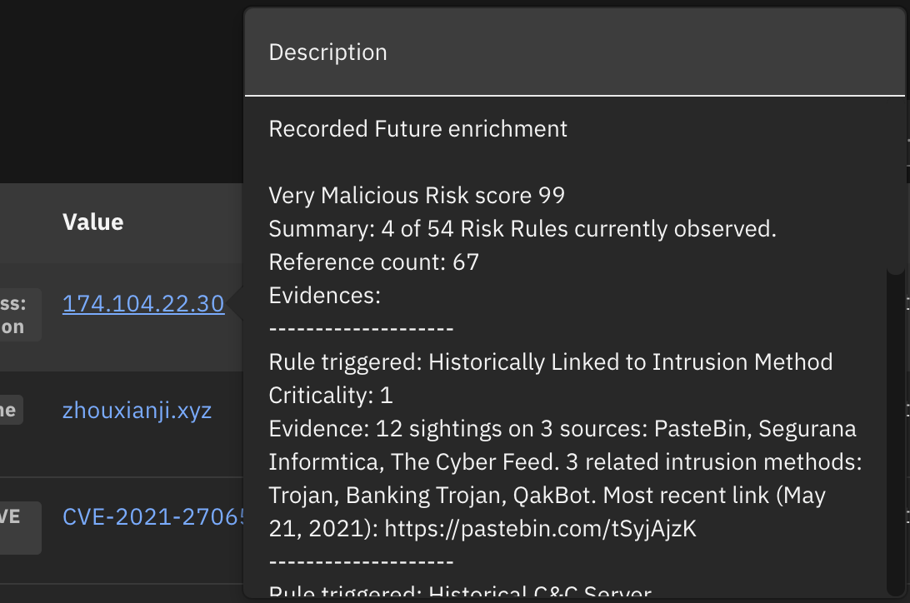The image size is (910, 603).
Task: Click the CVE type badge
Action: (x=20, y=527)
